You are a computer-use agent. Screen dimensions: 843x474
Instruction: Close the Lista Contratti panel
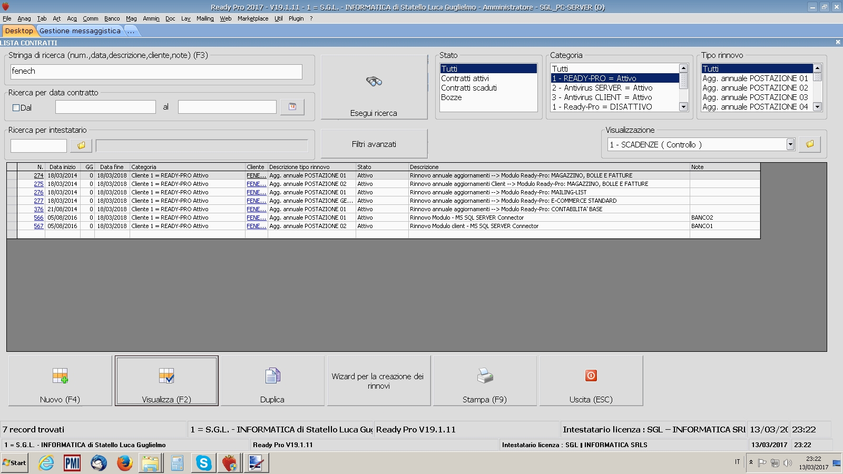pyautogui.click(x=838, y=42)
